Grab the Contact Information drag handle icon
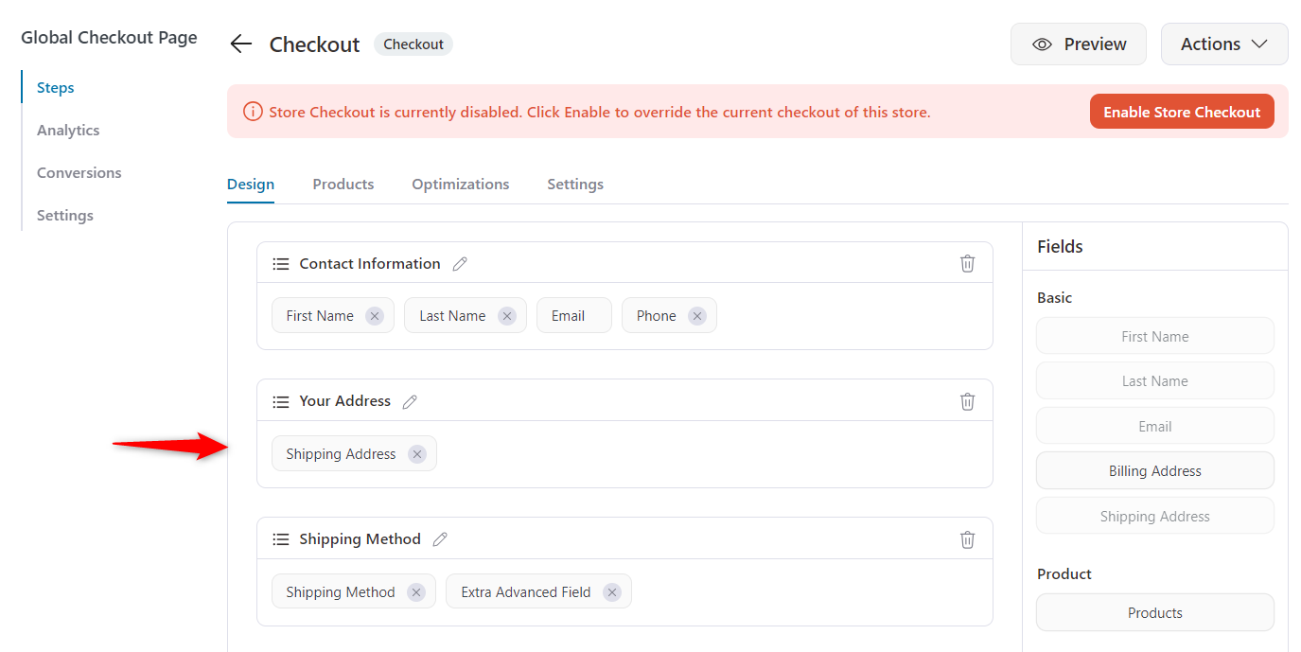The width and height of the screenshot is (1301, 652). coord(281,264)
